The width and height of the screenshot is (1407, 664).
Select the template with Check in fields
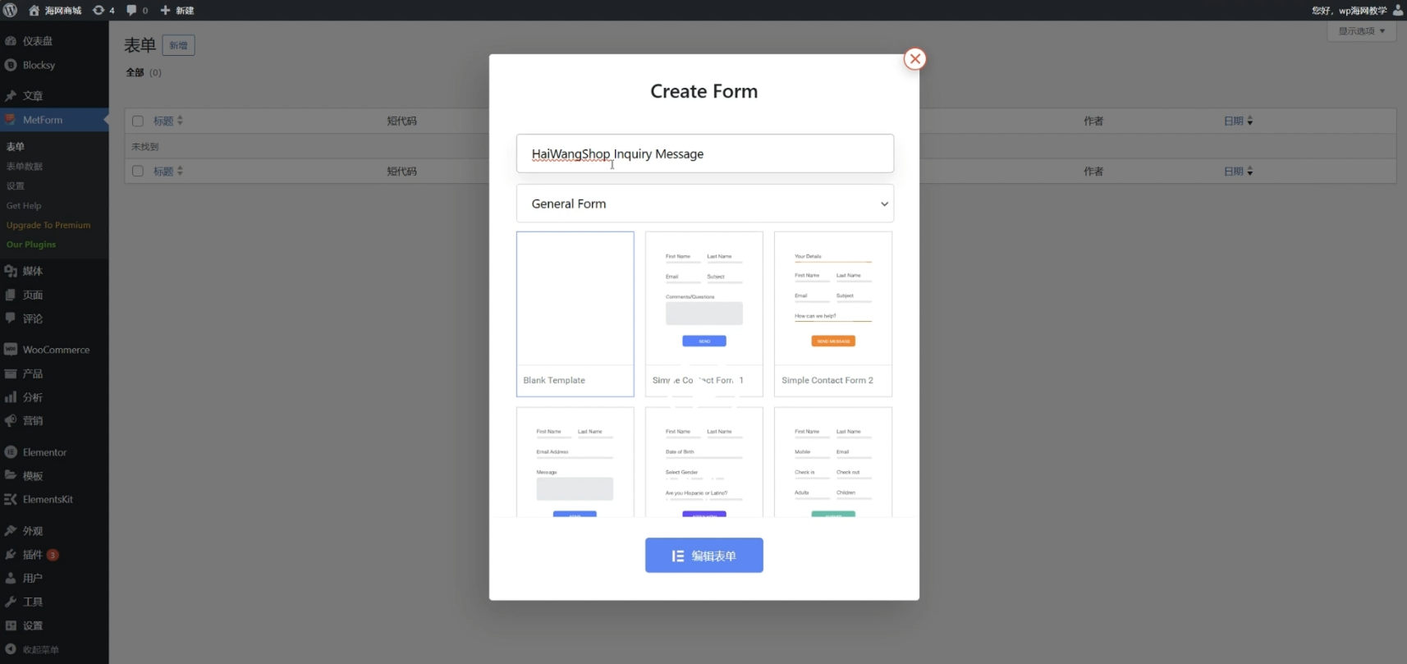point(832,462)
